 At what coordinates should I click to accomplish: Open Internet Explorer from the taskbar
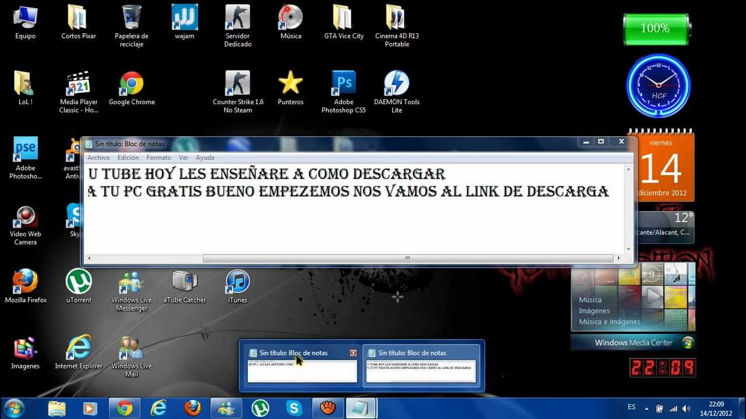[158, 409]
